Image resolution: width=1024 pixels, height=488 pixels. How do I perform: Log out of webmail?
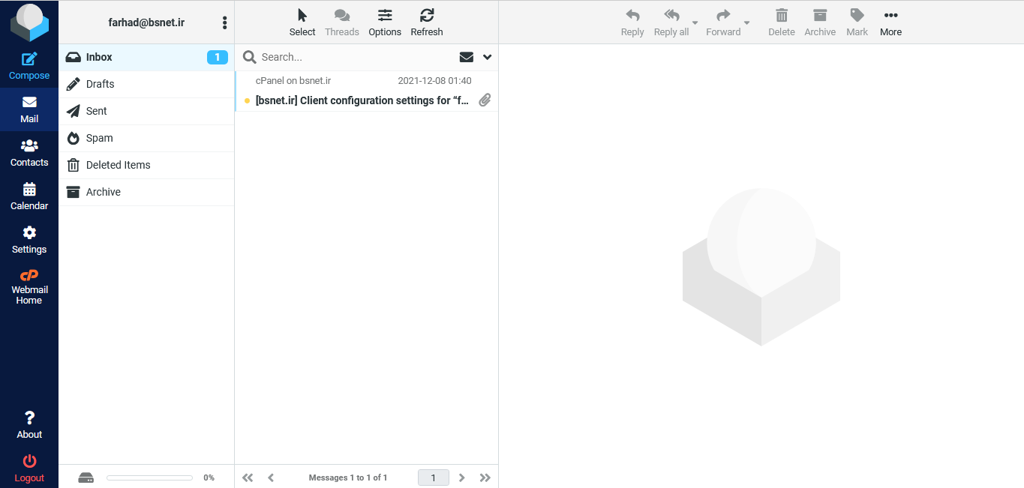[29, 469]
